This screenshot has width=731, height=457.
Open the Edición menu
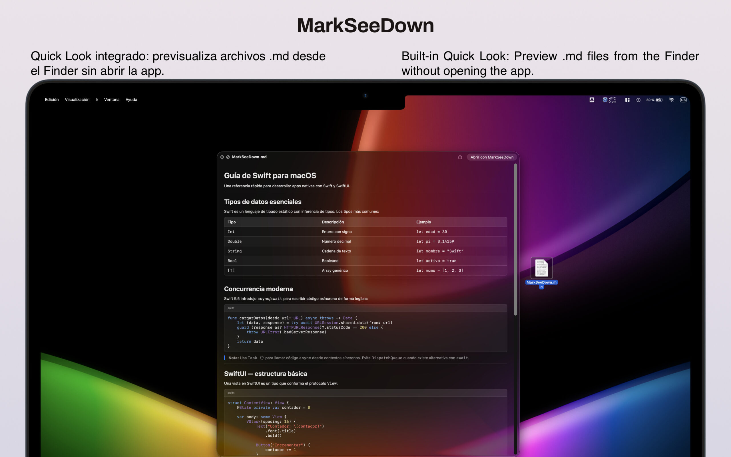(x=52, y=99)
